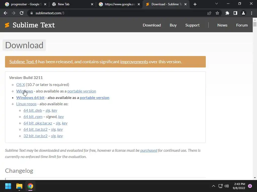This screenshot has width=257, height=192.
Task: Click the share page icon in address bar
Action: click(209, 13)
